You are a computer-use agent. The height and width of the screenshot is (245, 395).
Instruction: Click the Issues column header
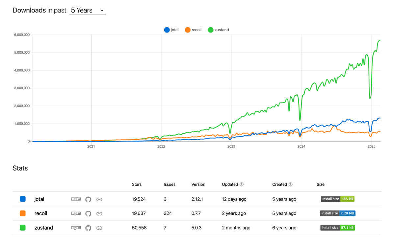(x=170, y=184)
